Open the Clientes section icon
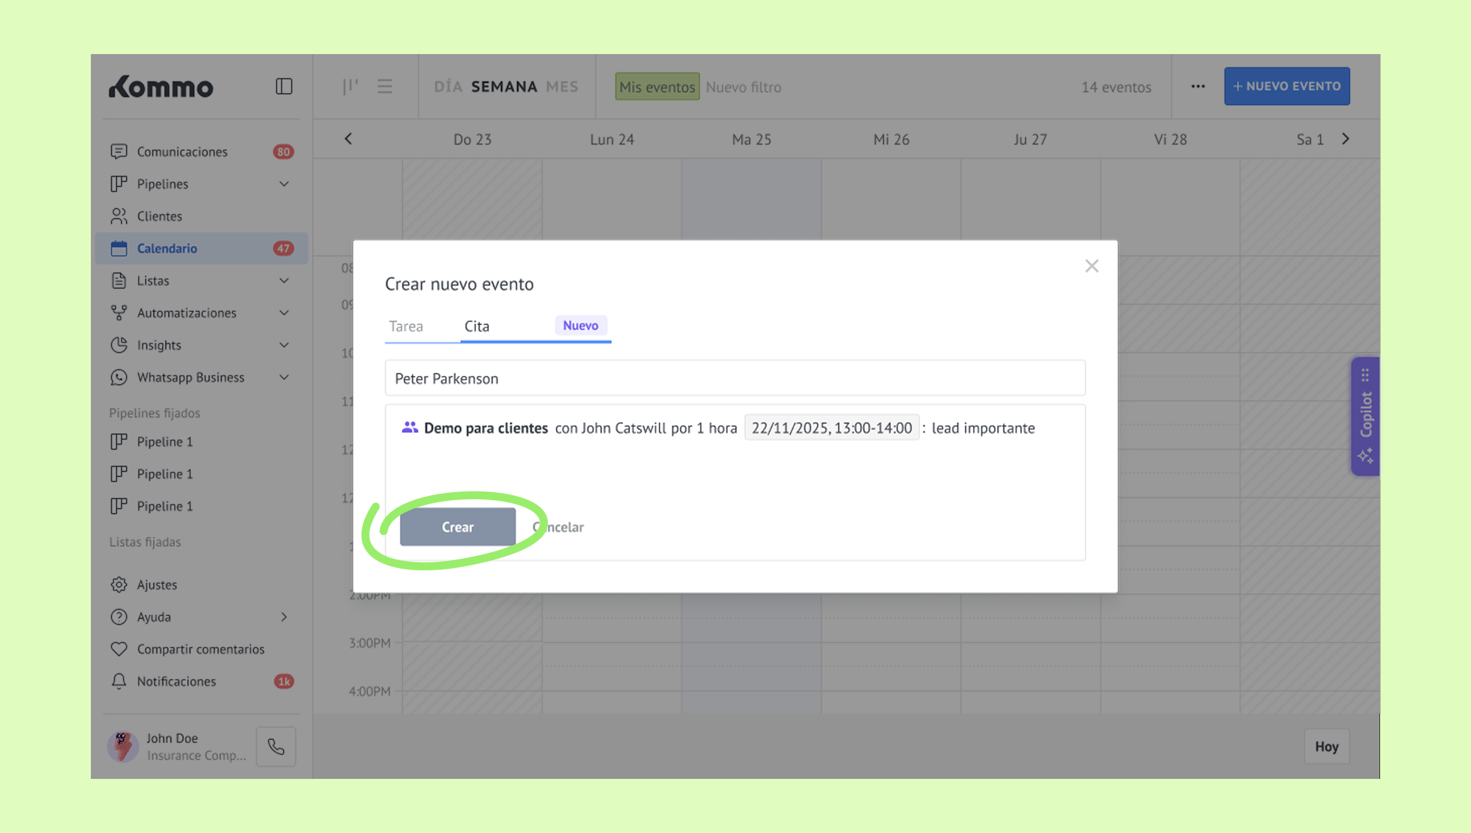This screenshot has height=833, width=1471. [x=119, y=216]
